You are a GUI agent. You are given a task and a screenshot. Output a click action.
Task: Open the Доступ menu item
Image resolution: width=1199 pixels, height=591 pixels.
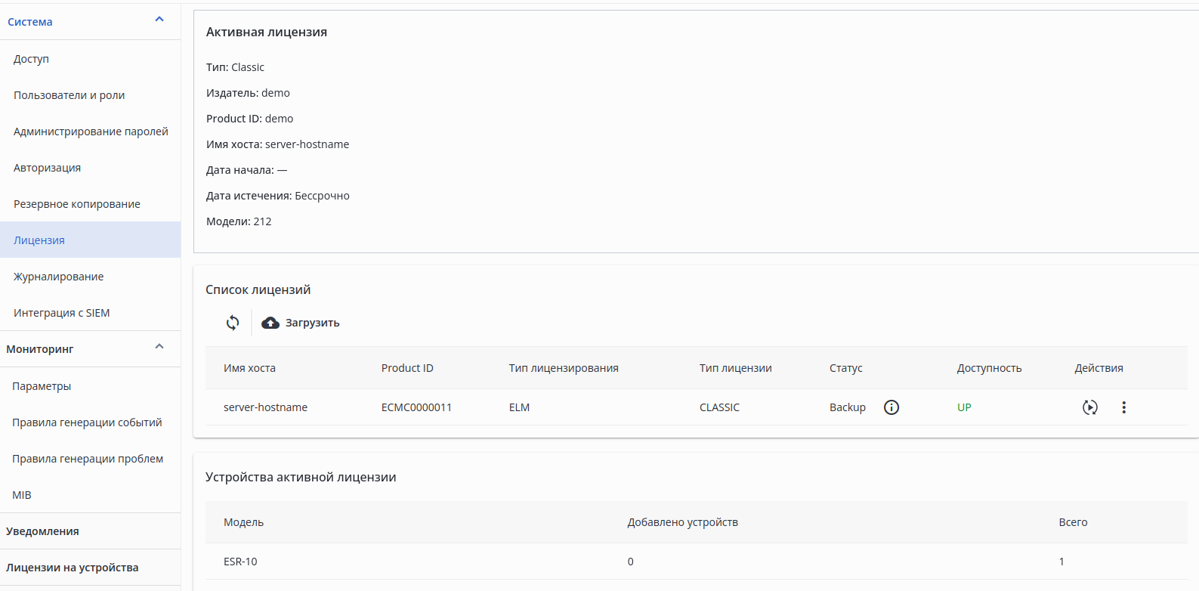[31, 59]
